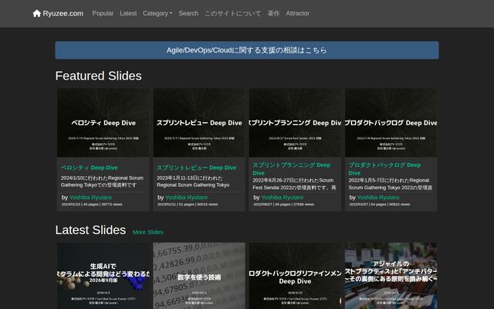This screenshot has width=494, height=309.
Task: Click the 2023年1月11-13日 description text
Action: (193, 182)
